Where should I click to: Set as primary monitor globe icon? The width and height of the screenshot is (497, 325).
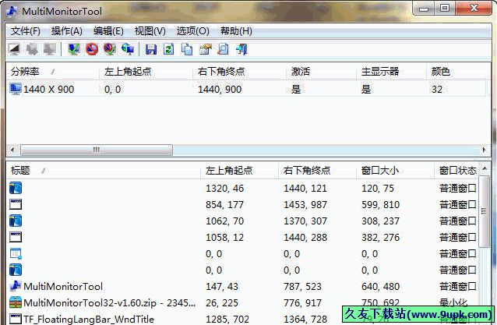coord(128,49)
